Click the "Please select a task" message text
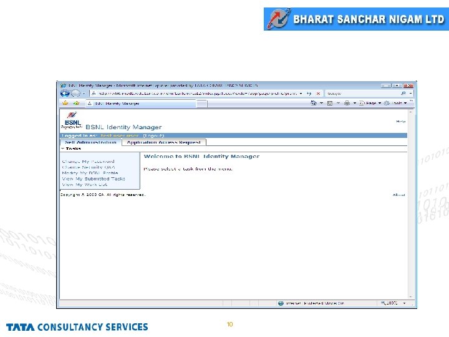The width and height of the screenshot is (449, 337). pyautogui.click(x=188, y=169)
